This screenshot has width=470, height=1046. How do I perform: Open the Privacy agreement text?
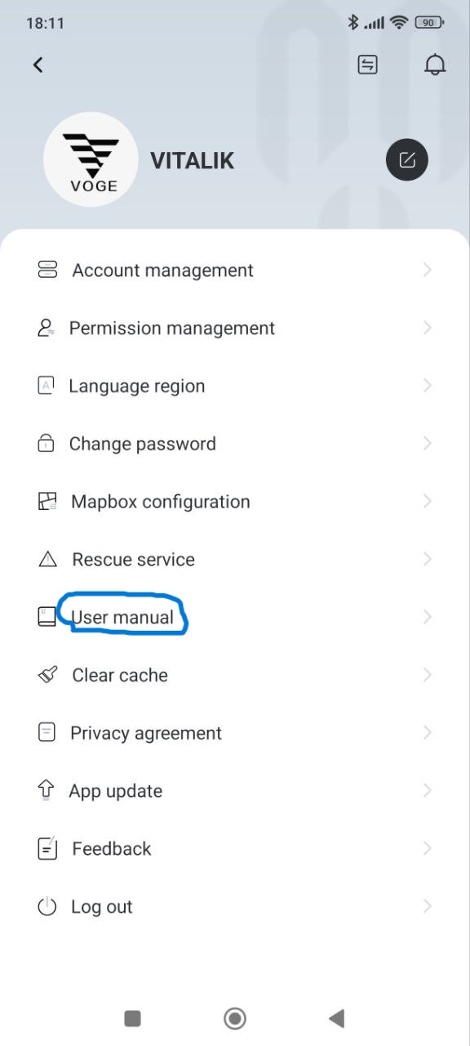[x=146, y=733]
